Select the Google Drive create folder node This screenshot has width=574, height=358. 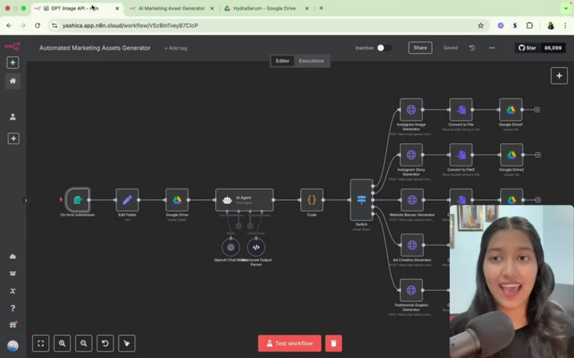[x=176, y=200]
